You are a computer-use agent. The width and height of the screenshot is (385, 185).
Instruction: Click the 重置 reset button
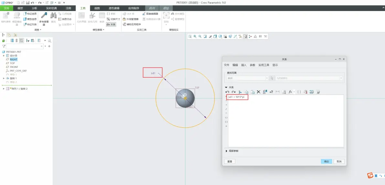(x=230, y=161)
